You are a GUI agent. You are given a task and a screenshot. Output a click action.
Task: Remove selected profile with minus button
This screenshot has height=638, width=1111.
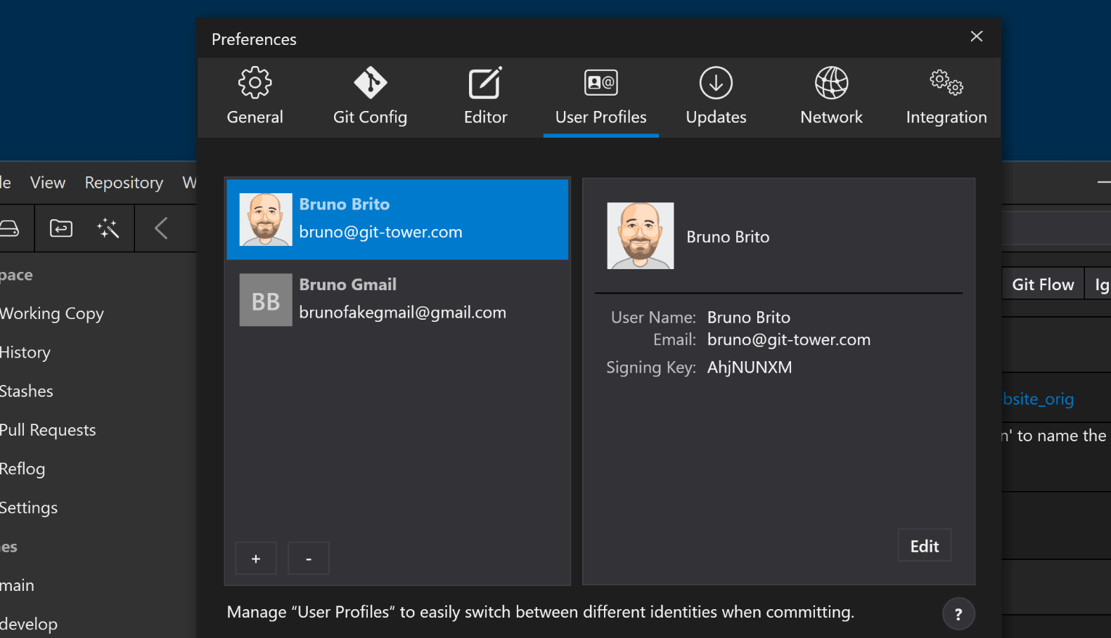click(x=309, y=559)
